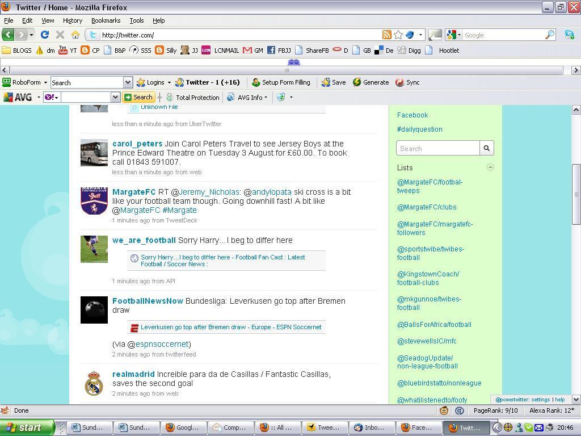The height and width of the screenshot is (436, 581).
Task: Focus the Twitter sidebar Search field
Action: coord(437,148)
